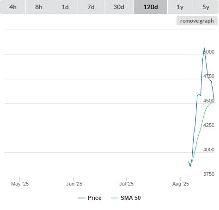Click the May '25 axis label
Image resolution: width=219 pixels, height=210 pixels.
pos(20,184)
